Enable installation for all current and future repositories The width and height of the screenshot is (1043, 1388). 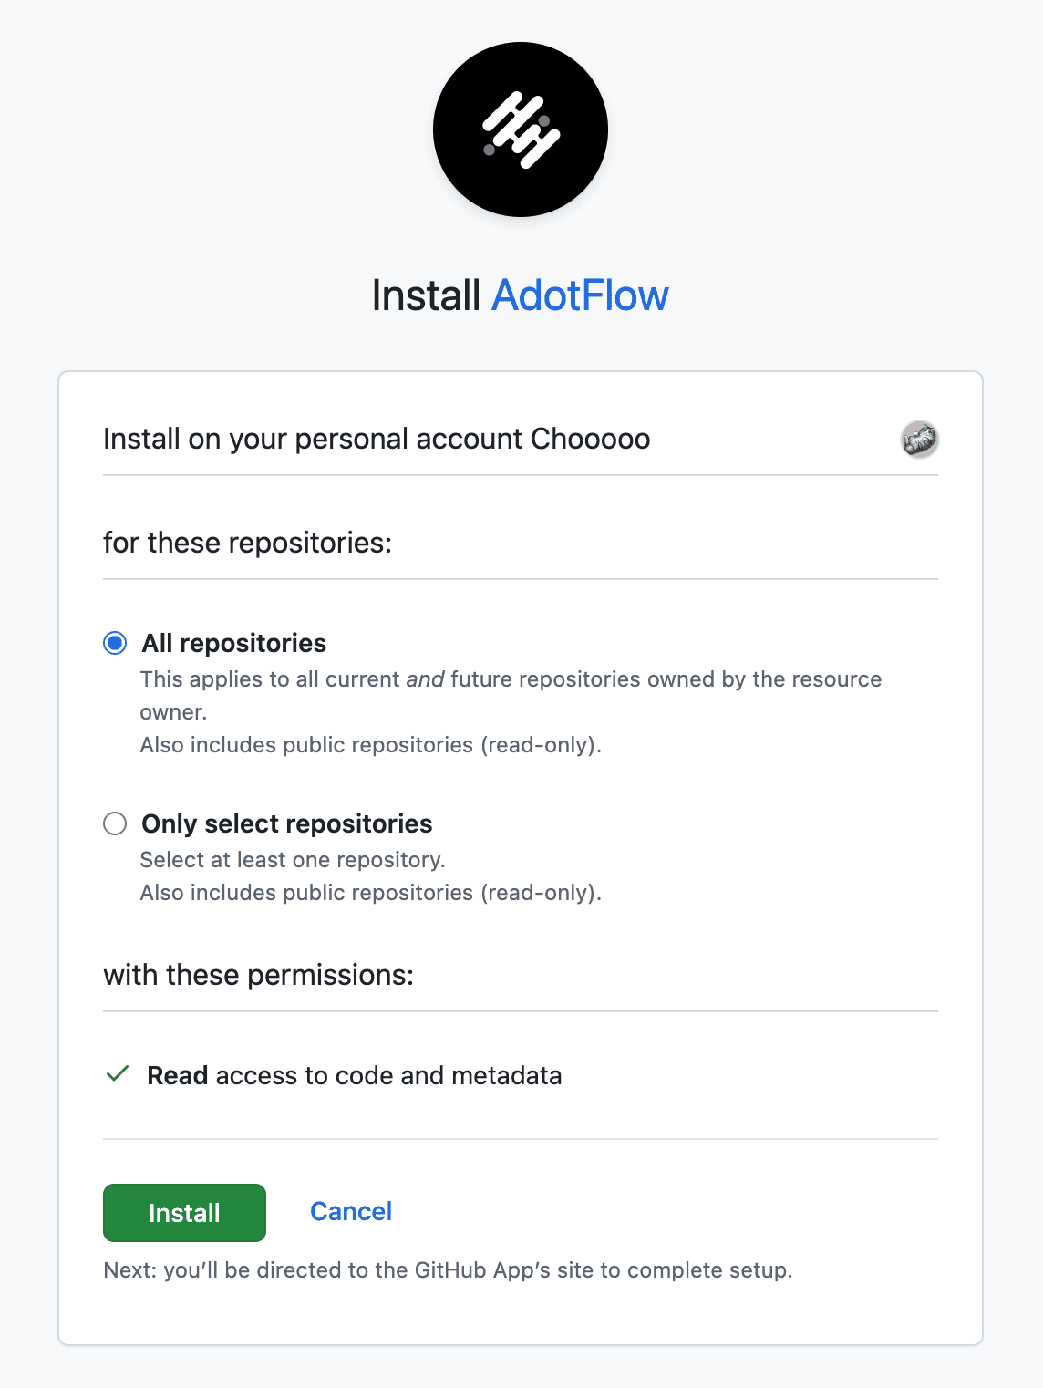click(x=115, y=644)
